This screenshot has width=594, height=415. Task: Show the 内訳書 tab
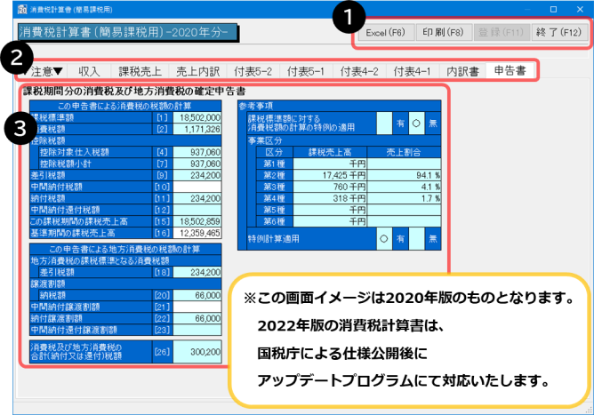pos(463,69)
